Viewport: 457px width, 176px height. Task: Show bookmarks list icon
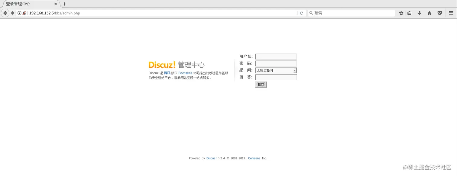409,13
